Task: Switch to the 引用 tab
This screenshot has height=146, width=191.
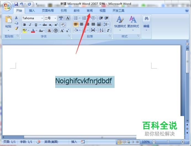Action: tap(64, 11)
